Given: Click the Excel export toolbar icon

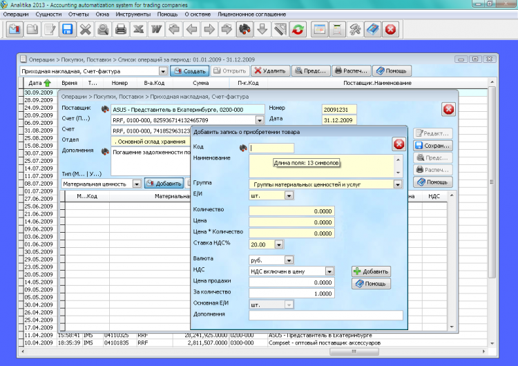Looking at the screenshot, I should [139, 30].
